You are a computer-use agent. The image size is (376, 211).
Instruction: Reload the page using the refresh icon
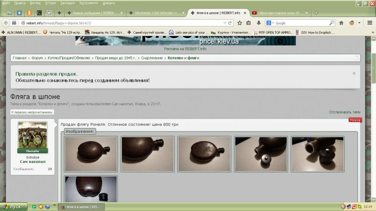tap(230, 23)
